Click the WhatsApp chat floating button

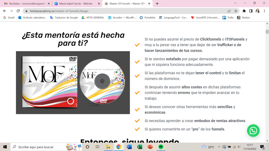pyautogui.click(x=253, y=131)
